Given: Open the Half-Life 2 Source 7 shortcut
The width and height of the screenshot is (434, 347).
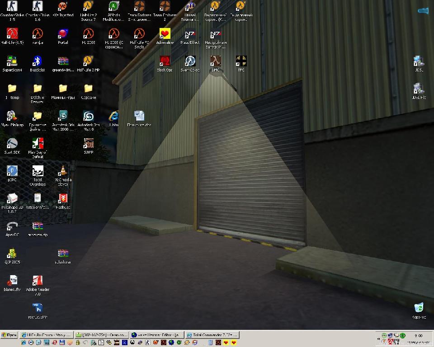Looking at the screenshot, I should [x=88, y=10].
